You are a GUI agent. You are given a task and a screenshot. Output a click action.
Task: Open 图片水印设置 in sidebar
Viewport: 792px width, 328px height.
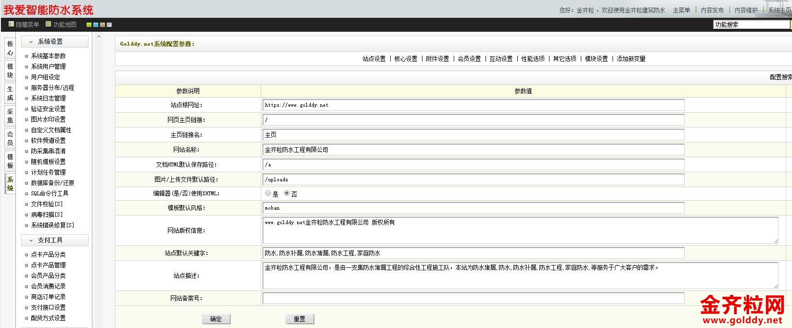click(x=48, y=119)
